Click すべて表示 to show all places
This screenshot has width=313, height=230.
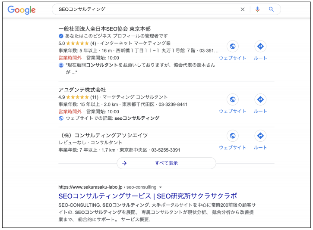166,163
